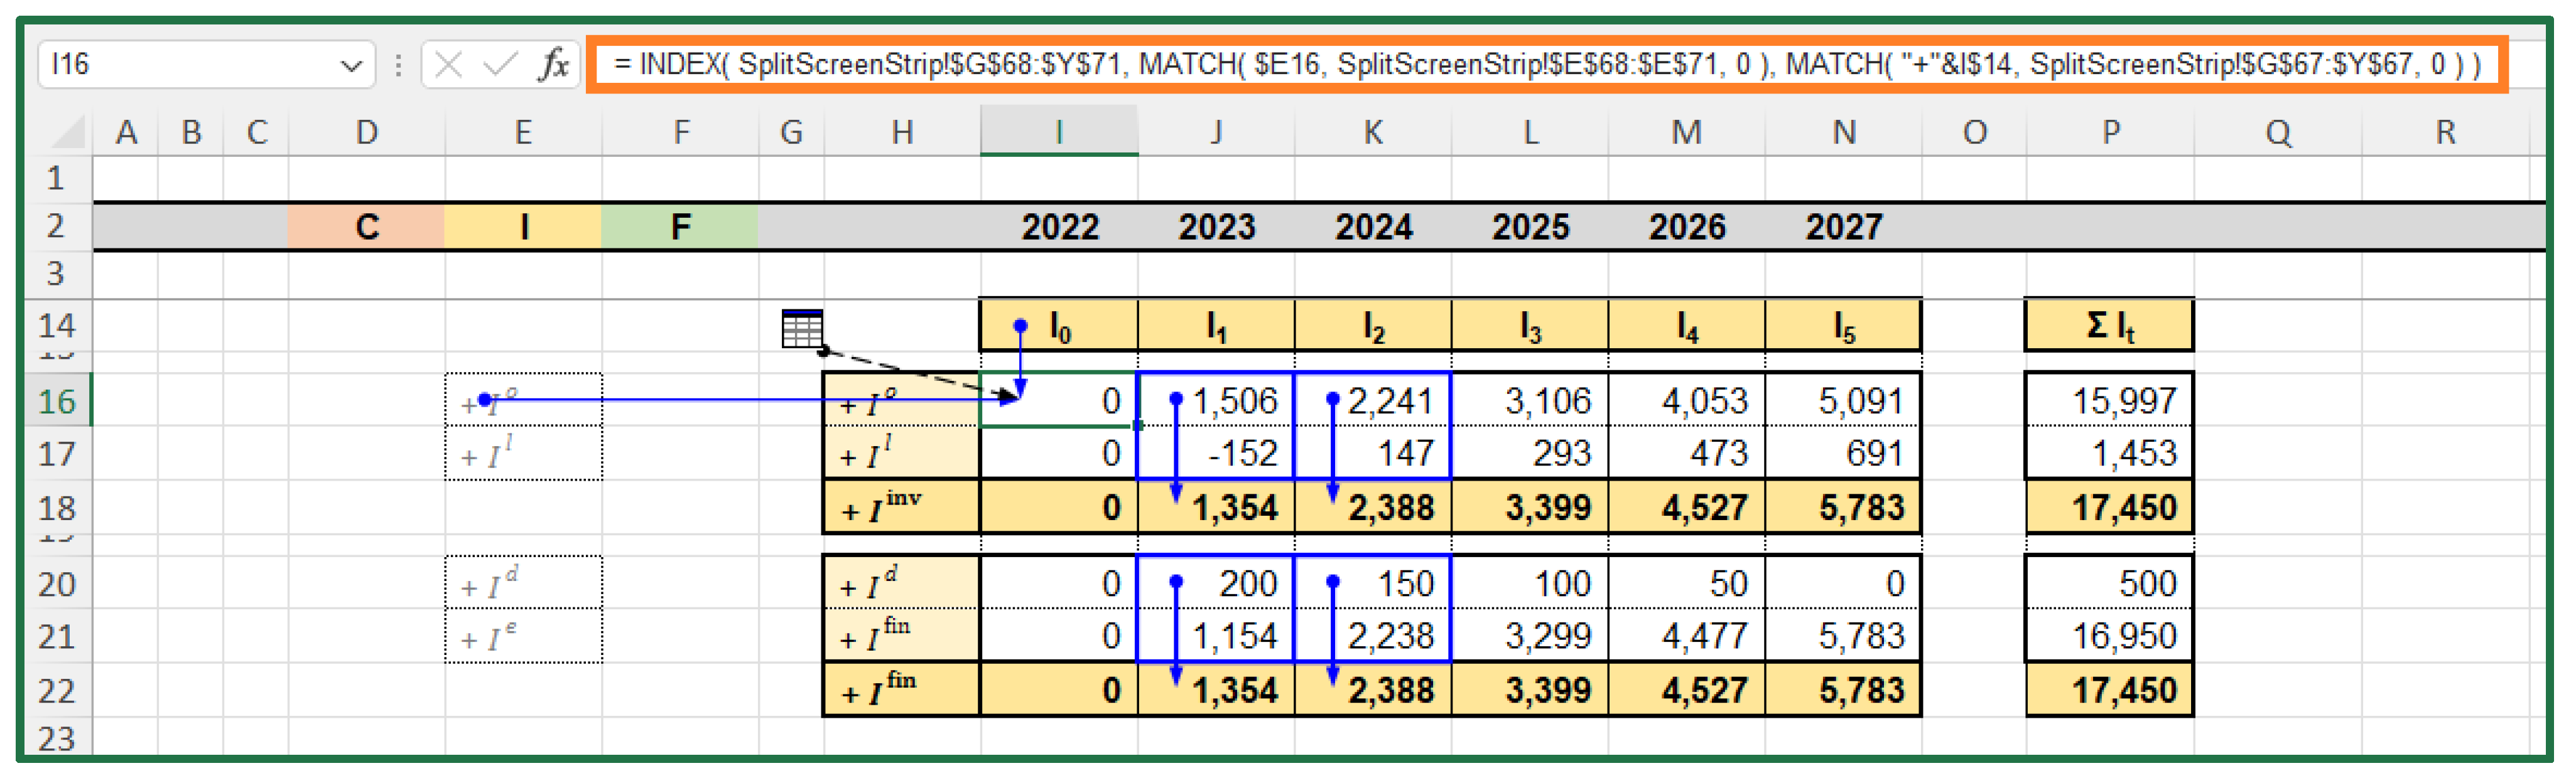Click into the formula bar INDEX formula
The width and height of the screenshot is (2576, 783).
(1546, 65)
